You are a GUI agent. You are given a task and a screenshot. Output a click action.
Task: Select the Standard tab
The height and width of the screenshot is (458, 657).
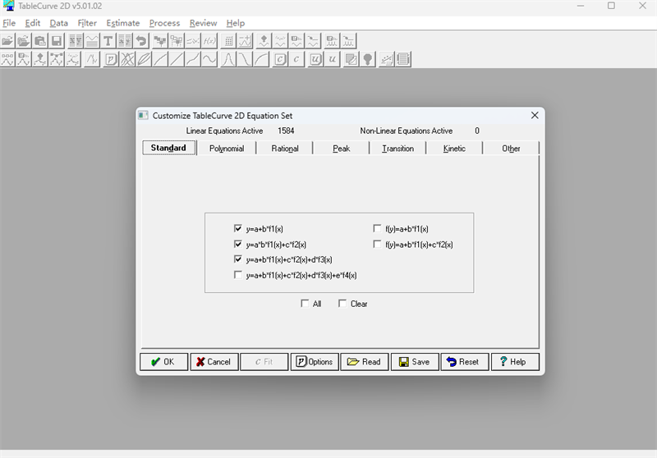[169, 148]
